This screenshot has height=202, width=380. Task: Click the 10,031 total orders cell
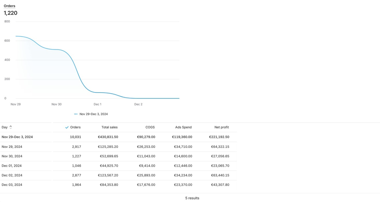coord(76,137)
